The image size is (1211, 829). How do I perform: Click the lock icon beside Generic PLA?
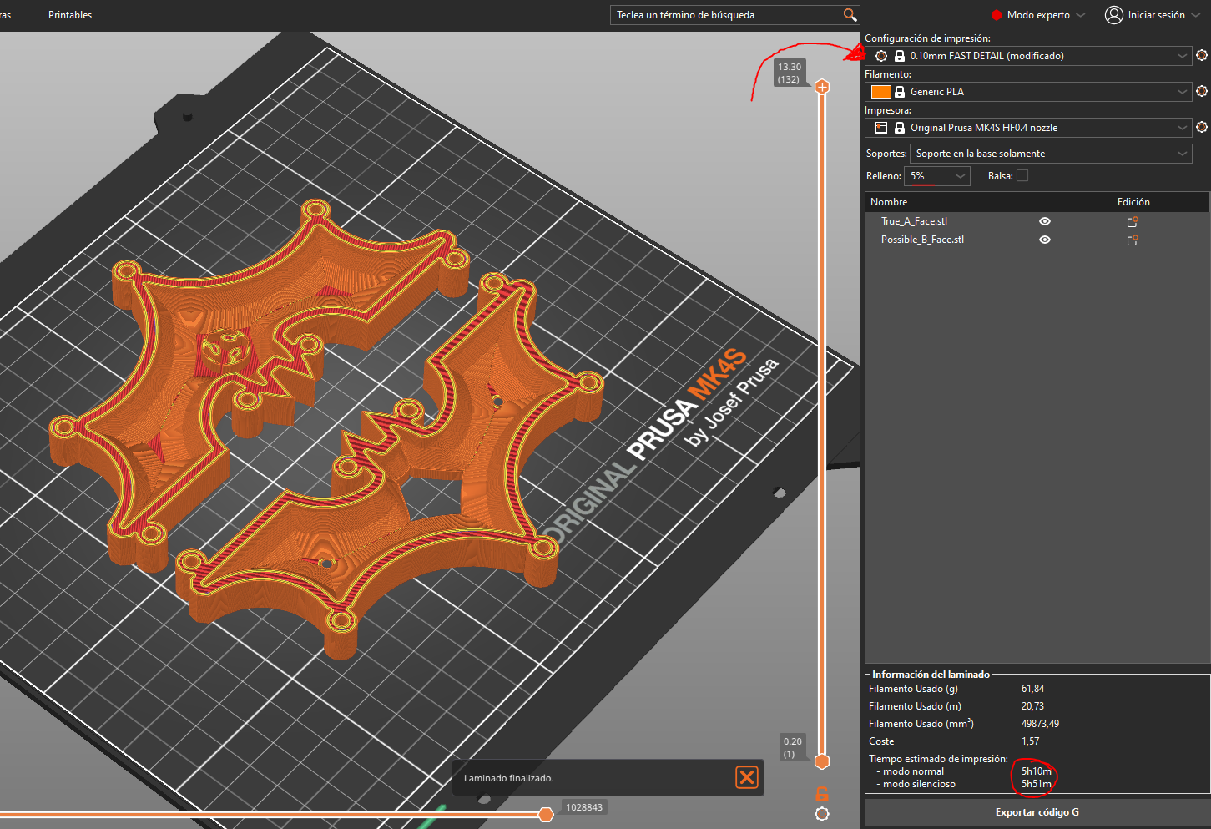tap(900, 92)
